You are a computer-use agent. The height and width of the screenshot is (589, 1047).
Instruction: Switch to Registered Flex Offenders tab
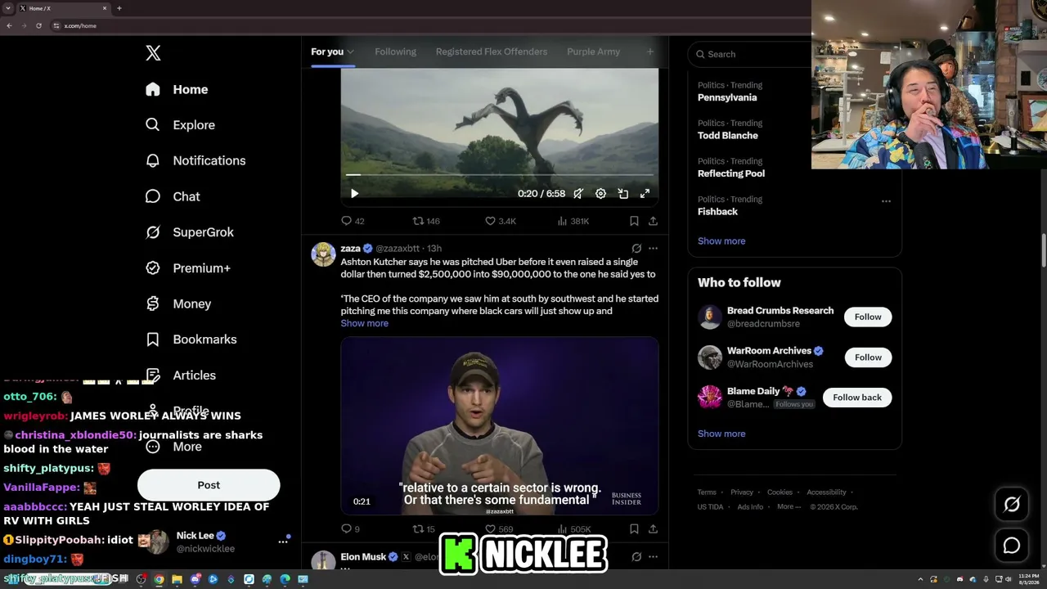click(492, 52)
